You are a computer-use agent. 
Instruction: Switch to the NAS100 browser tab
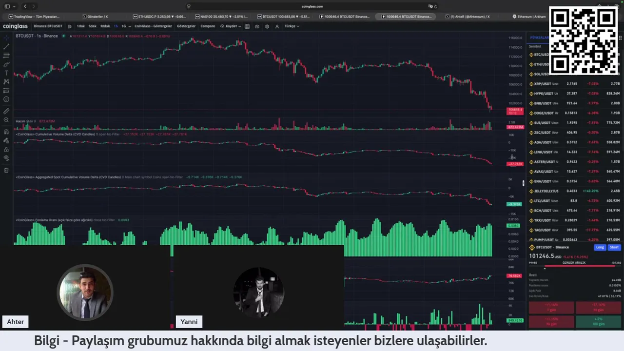click(220, 17)
